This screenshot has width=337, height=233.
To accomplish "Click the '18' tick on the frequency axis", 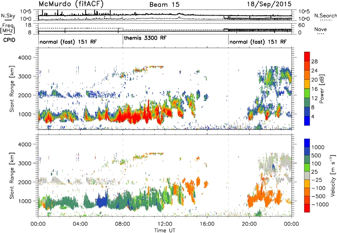I will pos(28,25).
